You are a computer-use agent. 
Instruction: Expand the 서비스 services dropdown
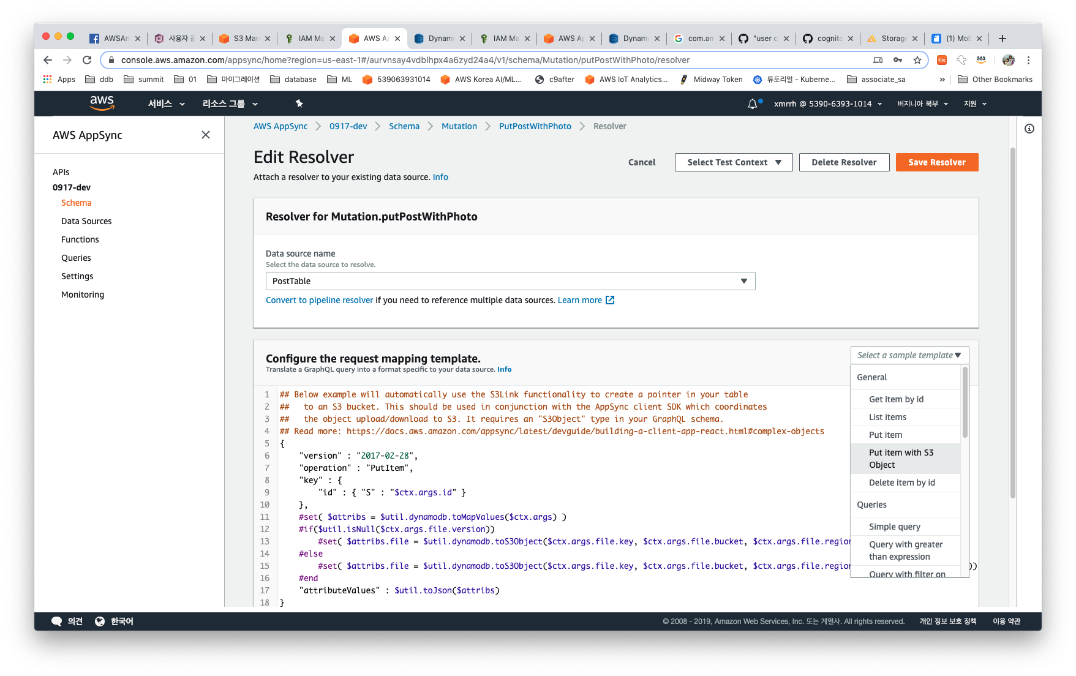coord(166,103)
